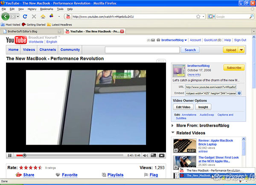This screenshot has width=256, height=185.
Task: Switch video player to small size view
Action: pos(153,155)
